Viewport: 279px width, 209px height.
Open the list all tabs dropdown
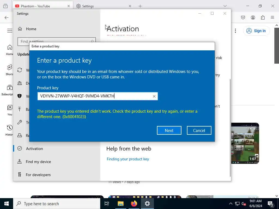click(225, 6)
